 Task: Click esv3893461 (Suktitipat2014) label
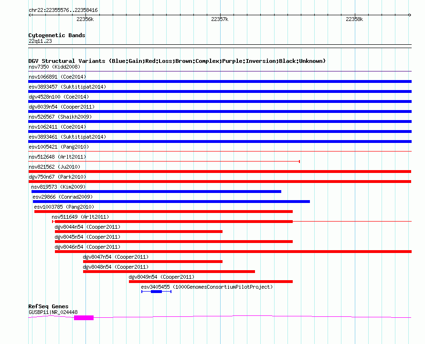(67, 137)
